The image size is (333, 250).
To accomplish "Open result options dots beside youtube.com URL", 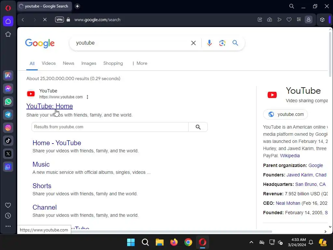I will [87, 97].
